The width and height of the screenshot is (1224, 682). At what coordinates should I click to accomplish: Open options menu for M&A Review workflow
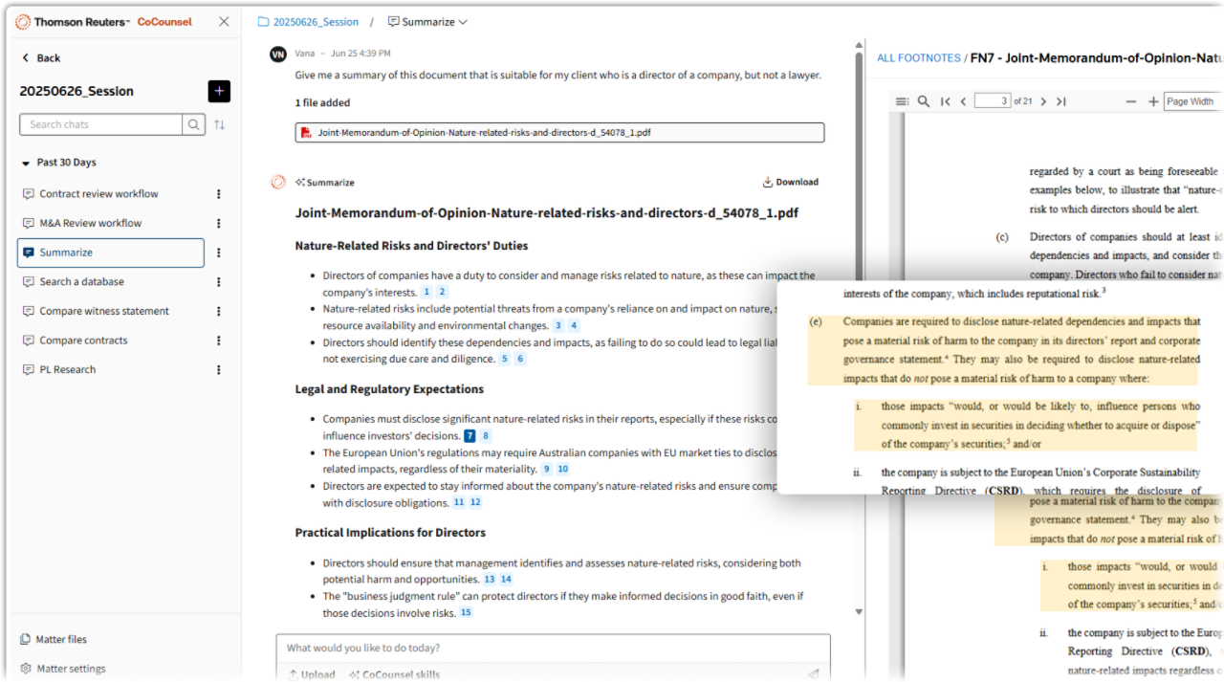coord(218,223)
